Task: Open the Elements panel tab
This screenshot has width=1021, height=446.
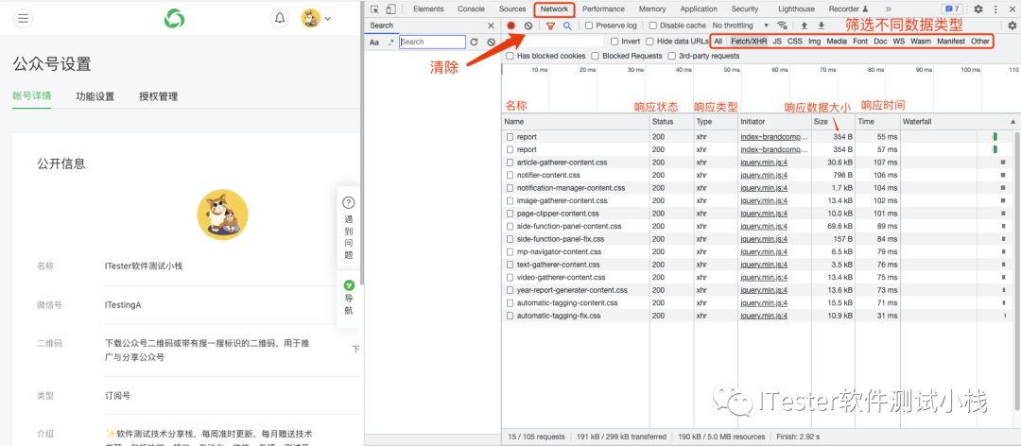Action: click(x=428, y=9)
